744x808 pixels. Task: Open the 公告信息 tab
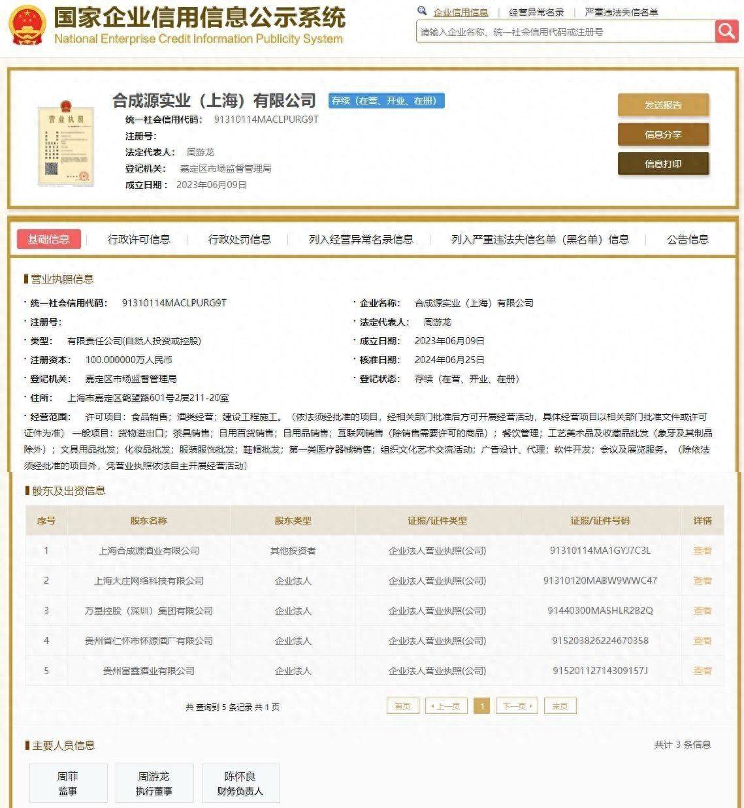tap(687, 239)
